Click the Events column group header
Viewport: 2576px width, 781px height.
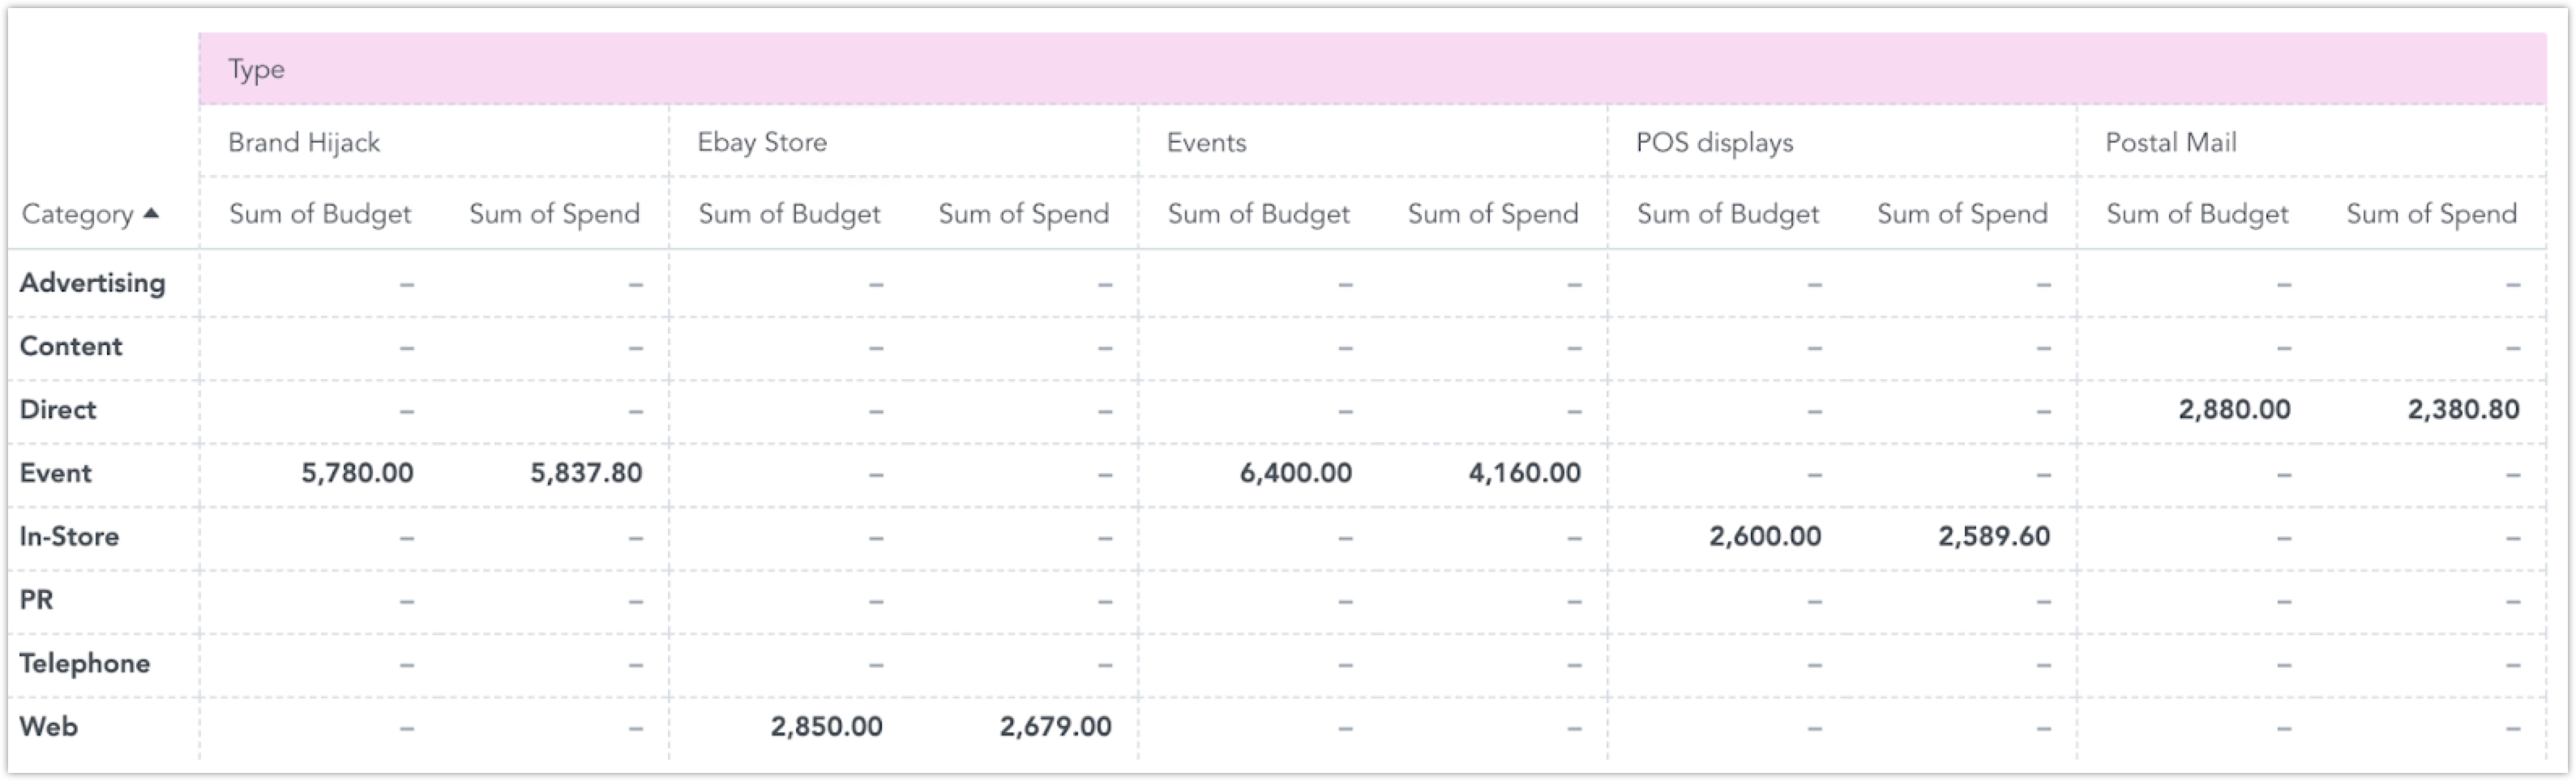1206,142
